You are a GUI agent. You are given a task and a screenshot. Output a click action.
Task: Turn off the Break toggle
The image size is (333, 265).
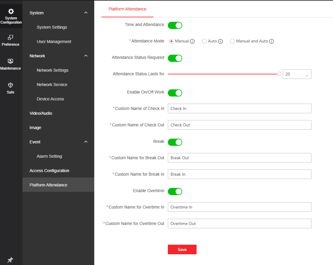(x=175, y=142)
